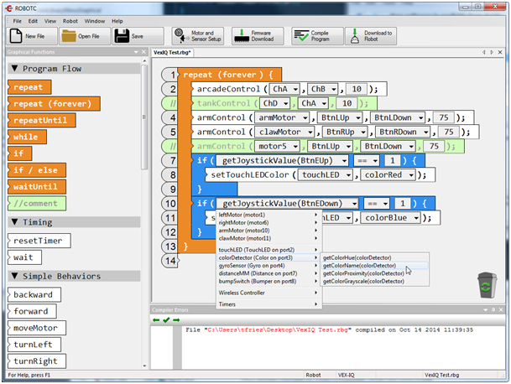Screen dimensions: 511x384
Task: Open the File menu
Action: point(18,21)
